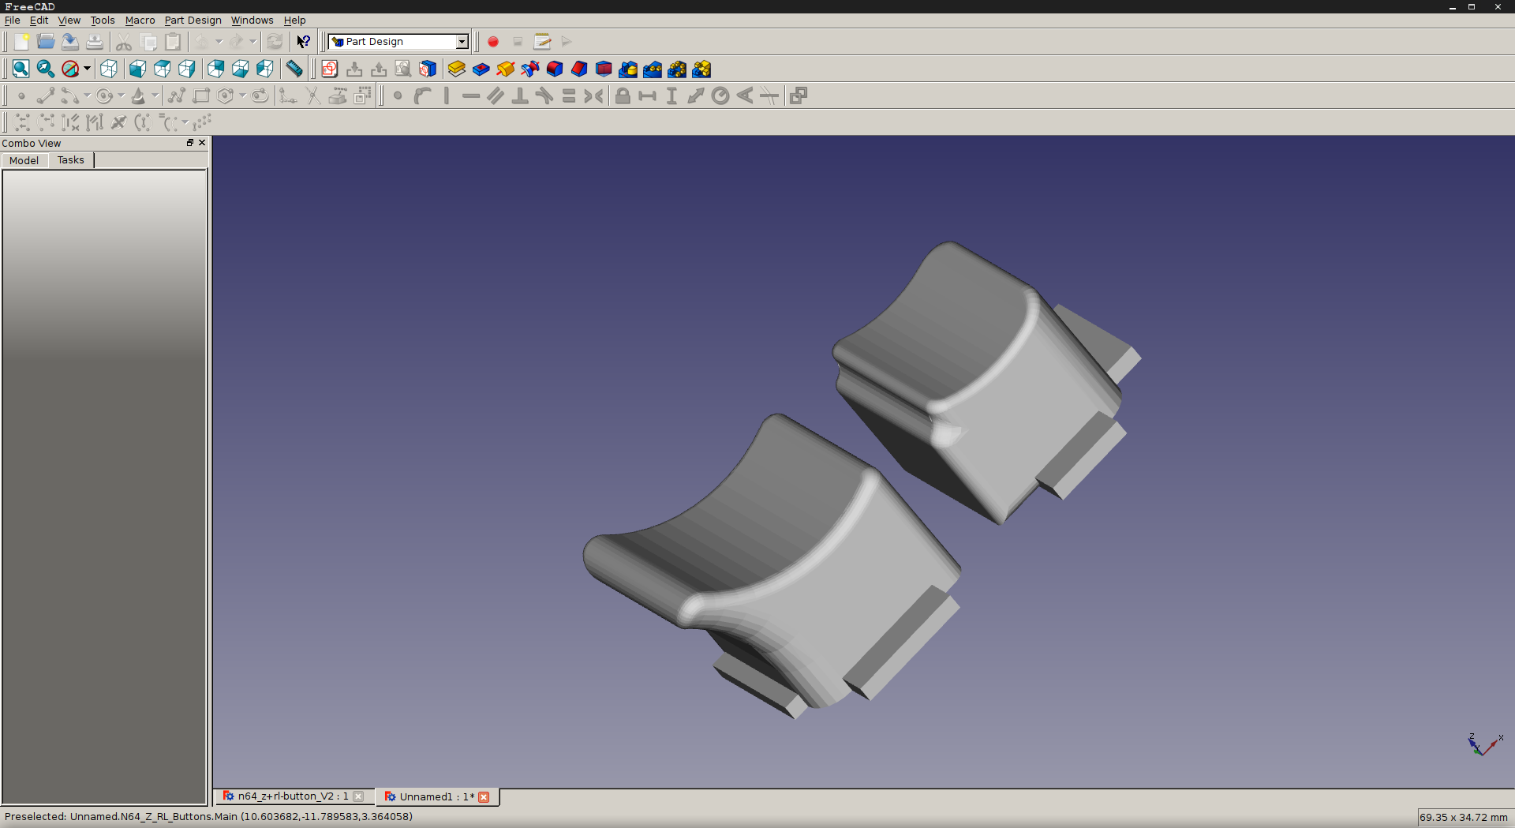Viewport: 1515px width, 828px height.
Task: Open the Help menu
Action: (x=295, y=21)
